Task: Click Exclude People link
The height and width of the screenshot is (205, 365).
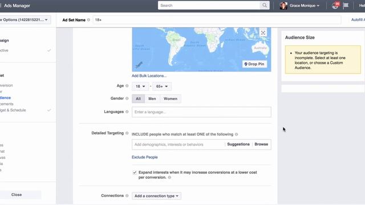Action: 144,157
